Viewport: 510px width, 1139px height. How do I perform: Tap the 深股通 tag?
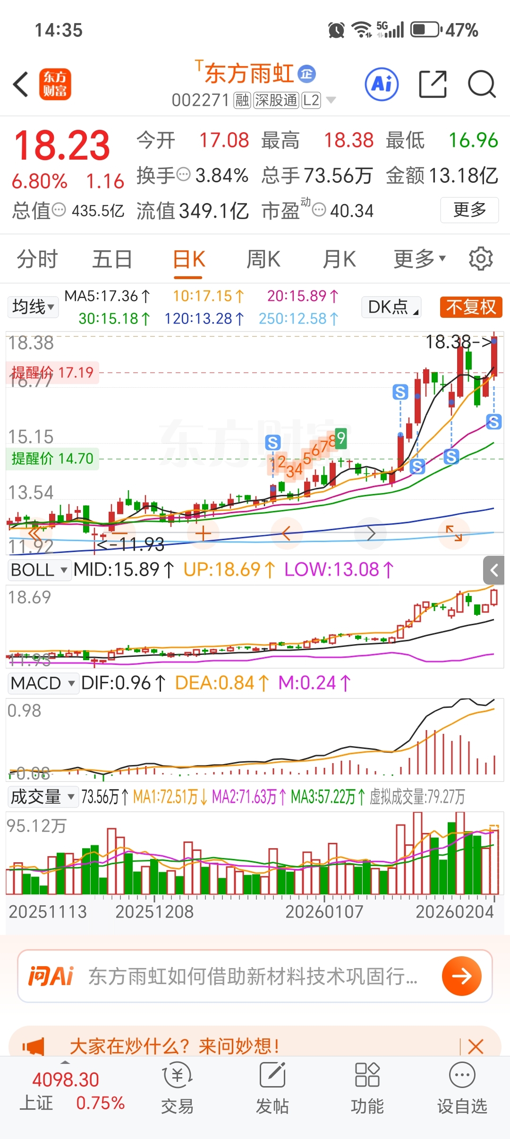pos(276,100)
